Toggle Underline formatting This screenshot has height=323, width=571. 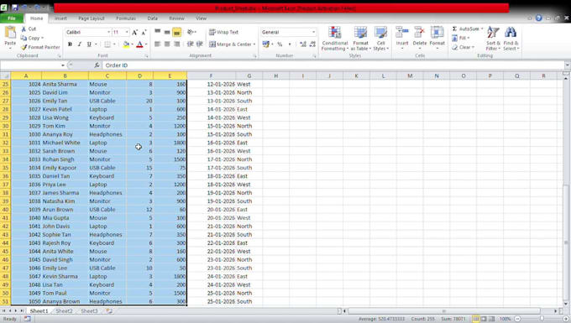click(x=89, y=44)
